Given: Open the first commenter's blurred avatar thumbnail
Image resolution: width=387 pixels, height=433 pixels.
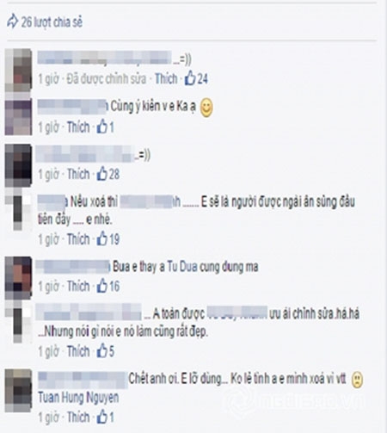Looking at the screenshot, I should pos(18,70).
